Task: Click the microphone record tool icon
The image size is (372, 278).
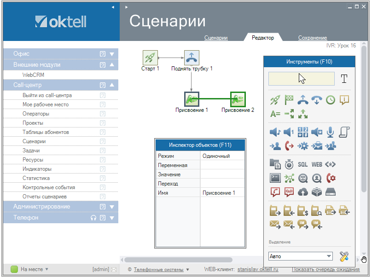Action: pyautogui.click(x=330, y=133)
